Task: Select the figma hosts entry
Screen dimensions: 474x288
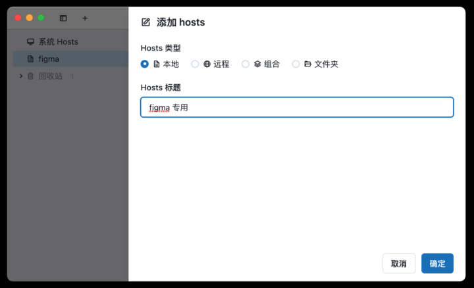Action: (x=70, y=59)
